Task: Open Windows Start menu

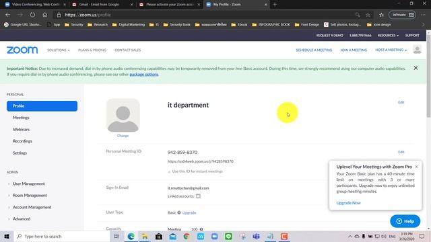Action: click(7, 236)
